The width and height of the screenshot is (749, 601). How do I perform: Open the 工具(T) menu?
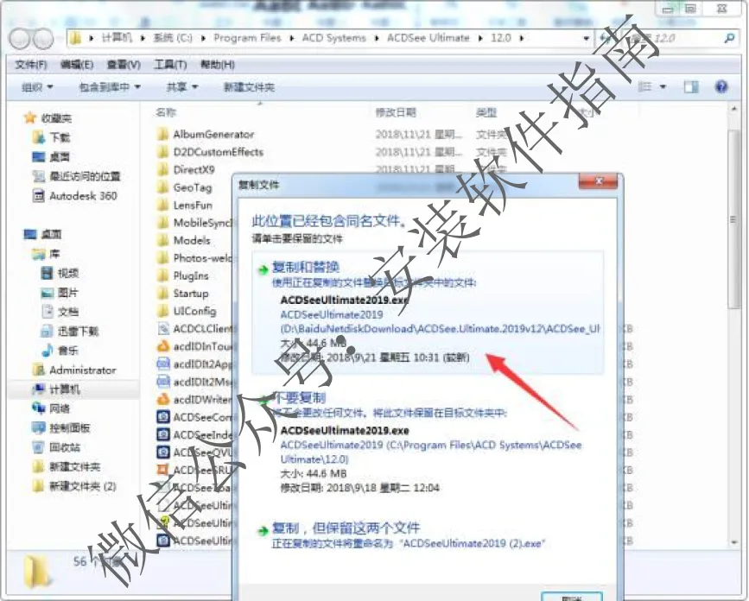coord(170,65)
